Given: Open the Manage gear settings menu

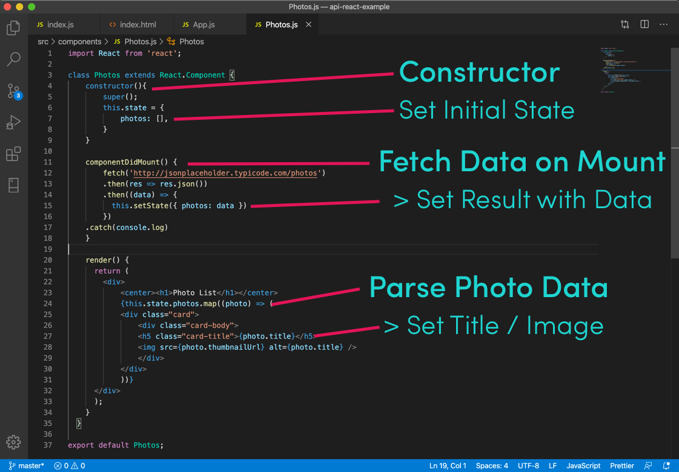Looking at the screenshot, I should (x=13, y=442).
